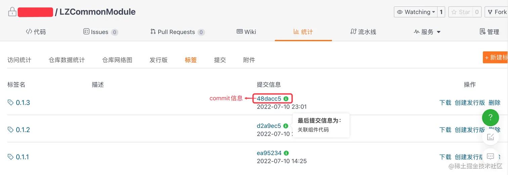Click the green info icon beside commit 48dacc5
Viewport: 508px width, 175px height.
(286, 99)
